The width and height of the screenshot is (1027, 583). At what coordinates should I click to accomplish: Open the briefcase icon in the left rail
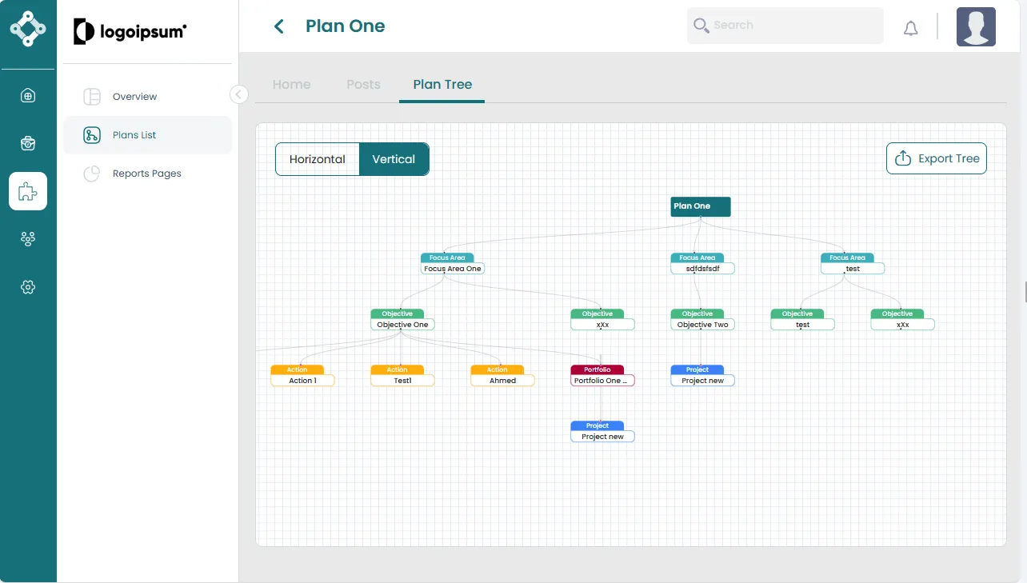28,143
